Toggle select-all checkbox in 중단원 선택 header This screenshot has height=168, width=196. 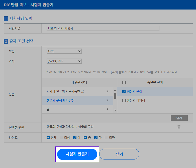point(124,83)
